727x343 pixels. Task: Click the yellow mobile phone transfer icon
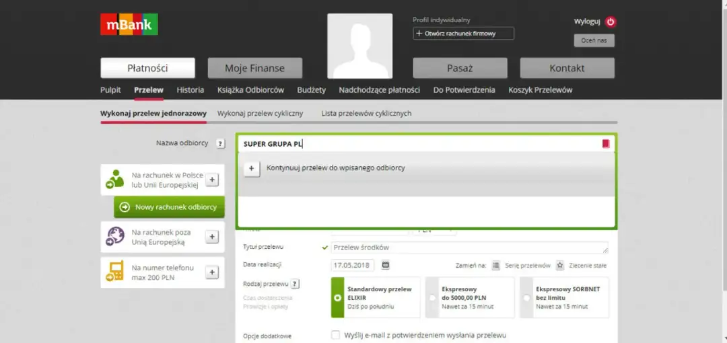pyautogui.click(x=114, y=272)
